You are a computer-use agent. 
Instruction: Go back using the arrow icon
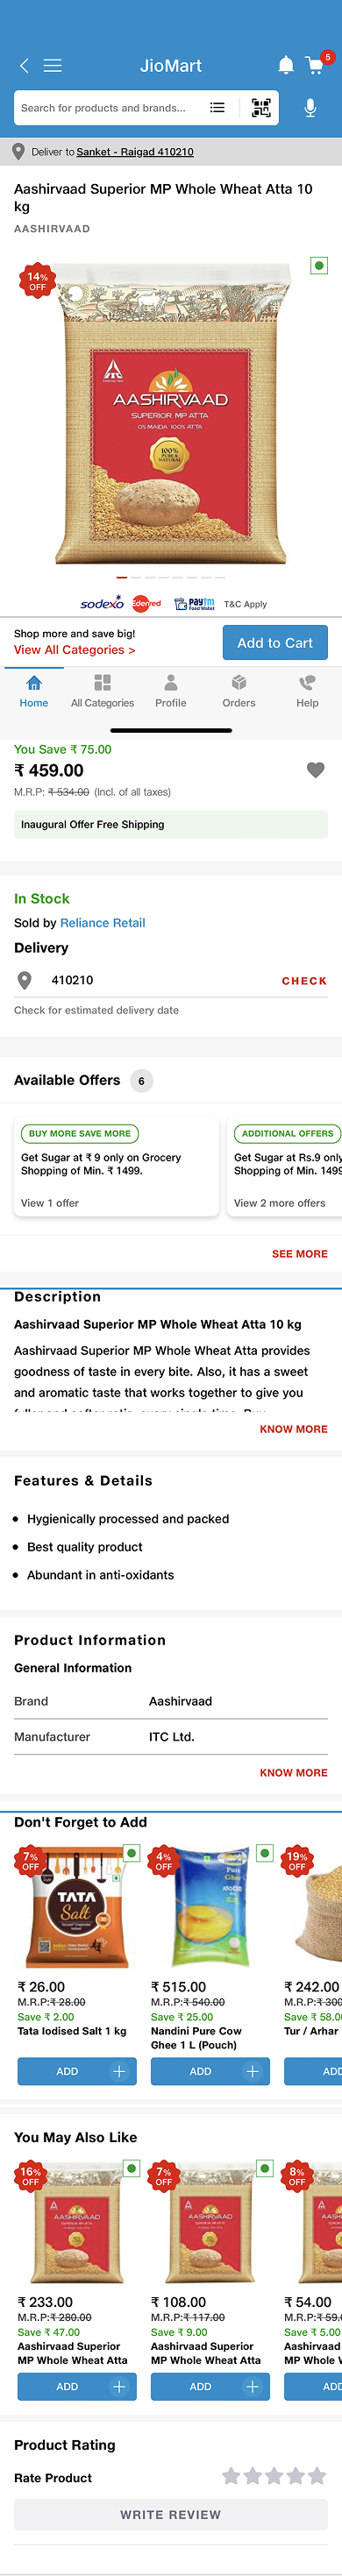(x=24, y=66)
